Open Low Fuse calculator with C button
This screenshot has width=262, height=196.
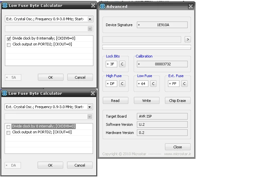click(x=153, y=84)
